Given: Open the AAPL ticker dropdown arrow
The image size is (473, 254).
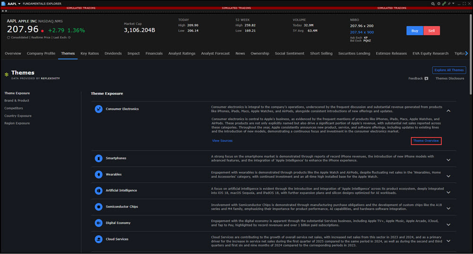Looking at the screenshot, I should pos(19,4).
